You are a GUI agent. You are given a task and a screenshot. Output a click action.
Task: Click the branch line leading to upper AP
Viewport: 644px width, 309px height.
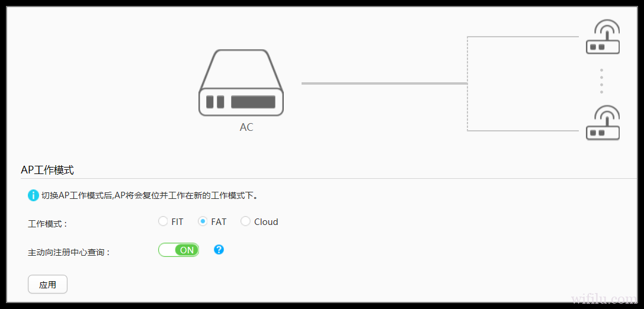[523, 37]
